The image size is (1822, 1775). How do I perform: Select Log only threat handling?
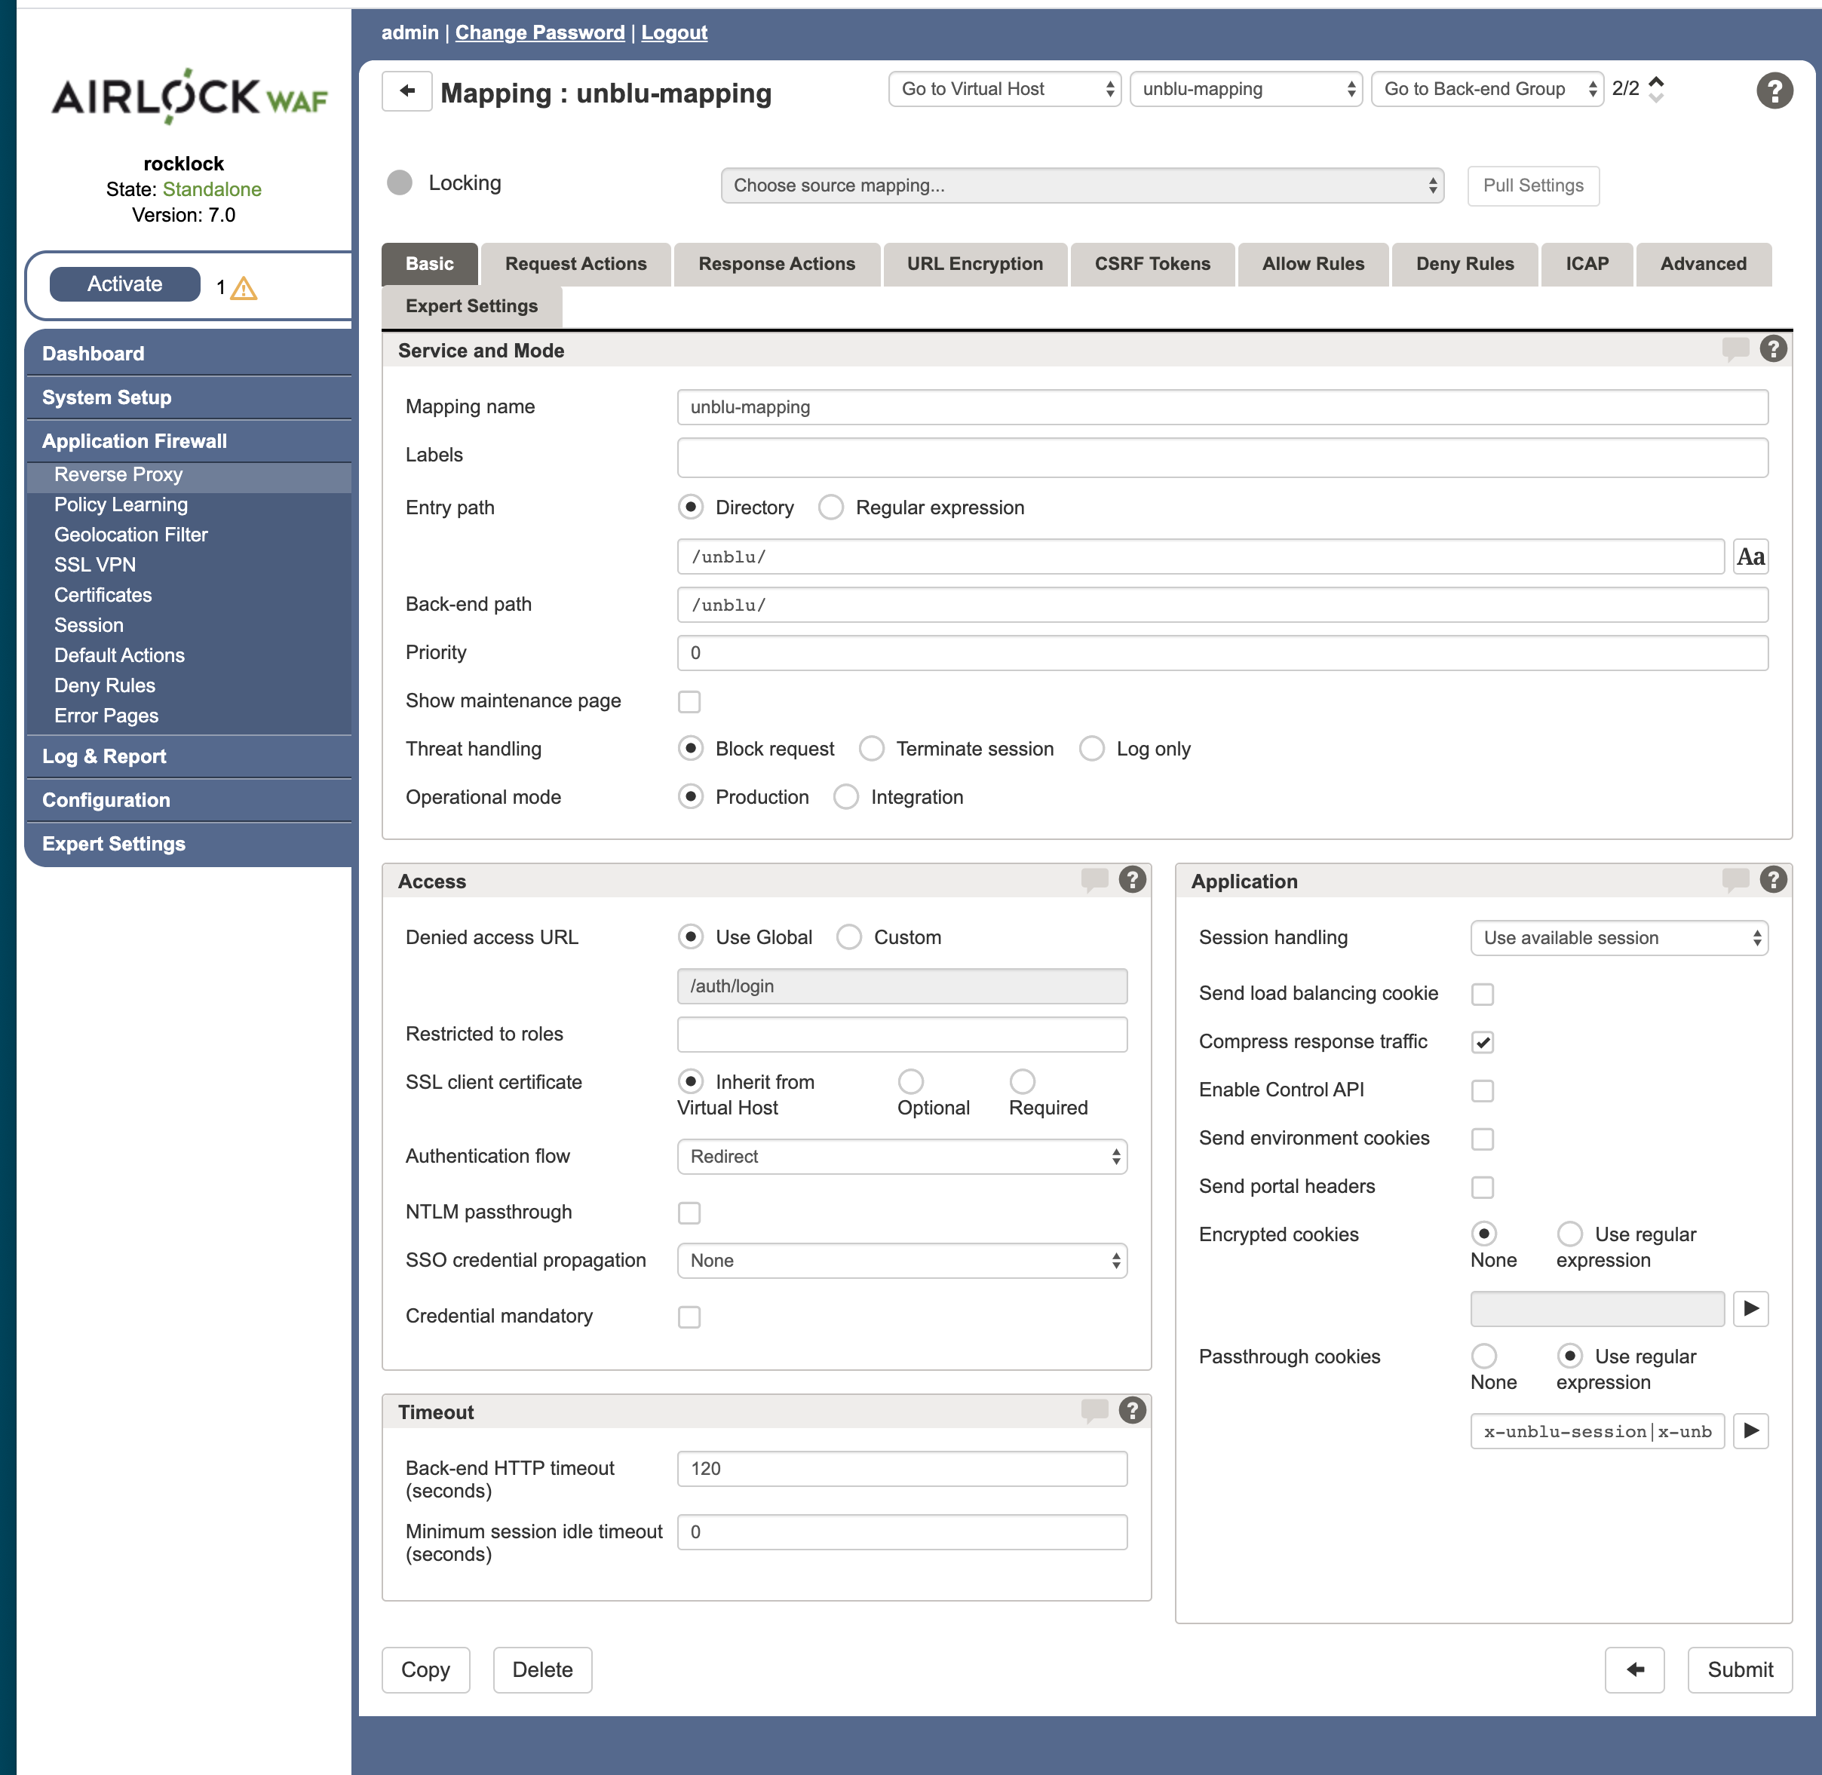(x=1092, y=749)
